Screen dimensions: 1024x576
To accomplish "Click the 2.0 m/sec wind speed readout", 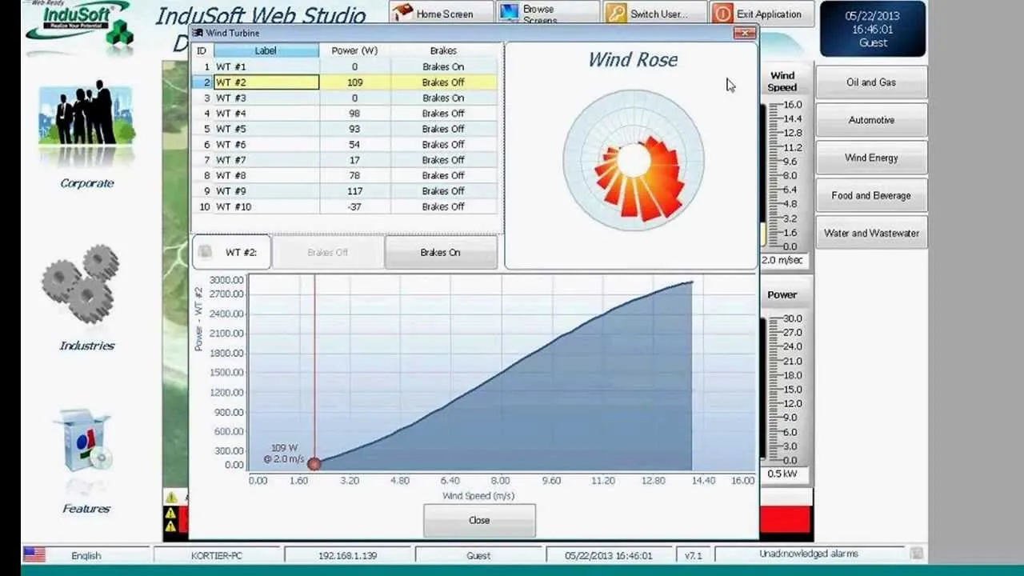I will [x=782, y=261].
